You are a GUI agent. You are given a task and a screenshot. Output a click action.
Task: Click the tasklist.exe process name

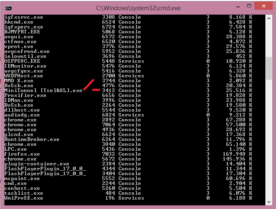coord(24,194)
